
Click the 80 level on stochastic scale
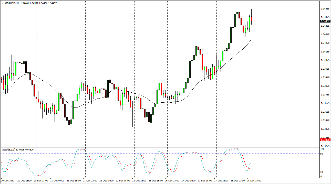(322, 154)
